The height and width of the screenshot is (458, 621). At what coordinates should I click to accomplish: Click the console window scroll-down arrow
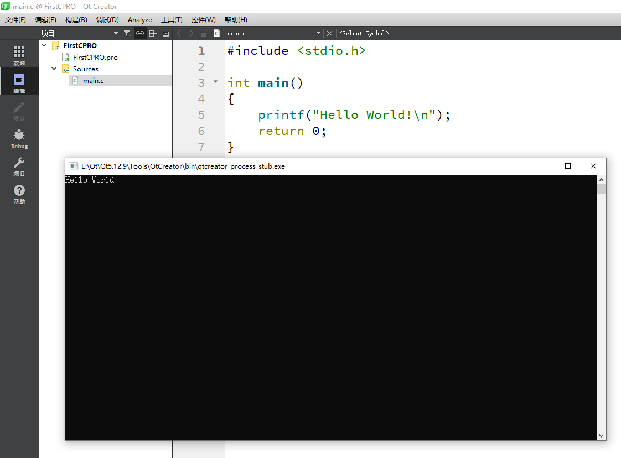(601, 435)
